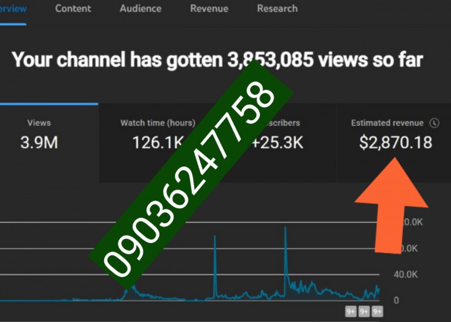
Task: Select the Research tab
Action: click(x=277, y=8)
